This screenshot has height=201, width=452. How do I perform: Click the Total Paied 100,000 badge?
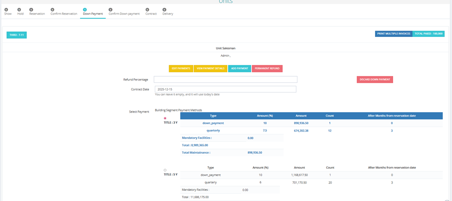coord(428,34)
